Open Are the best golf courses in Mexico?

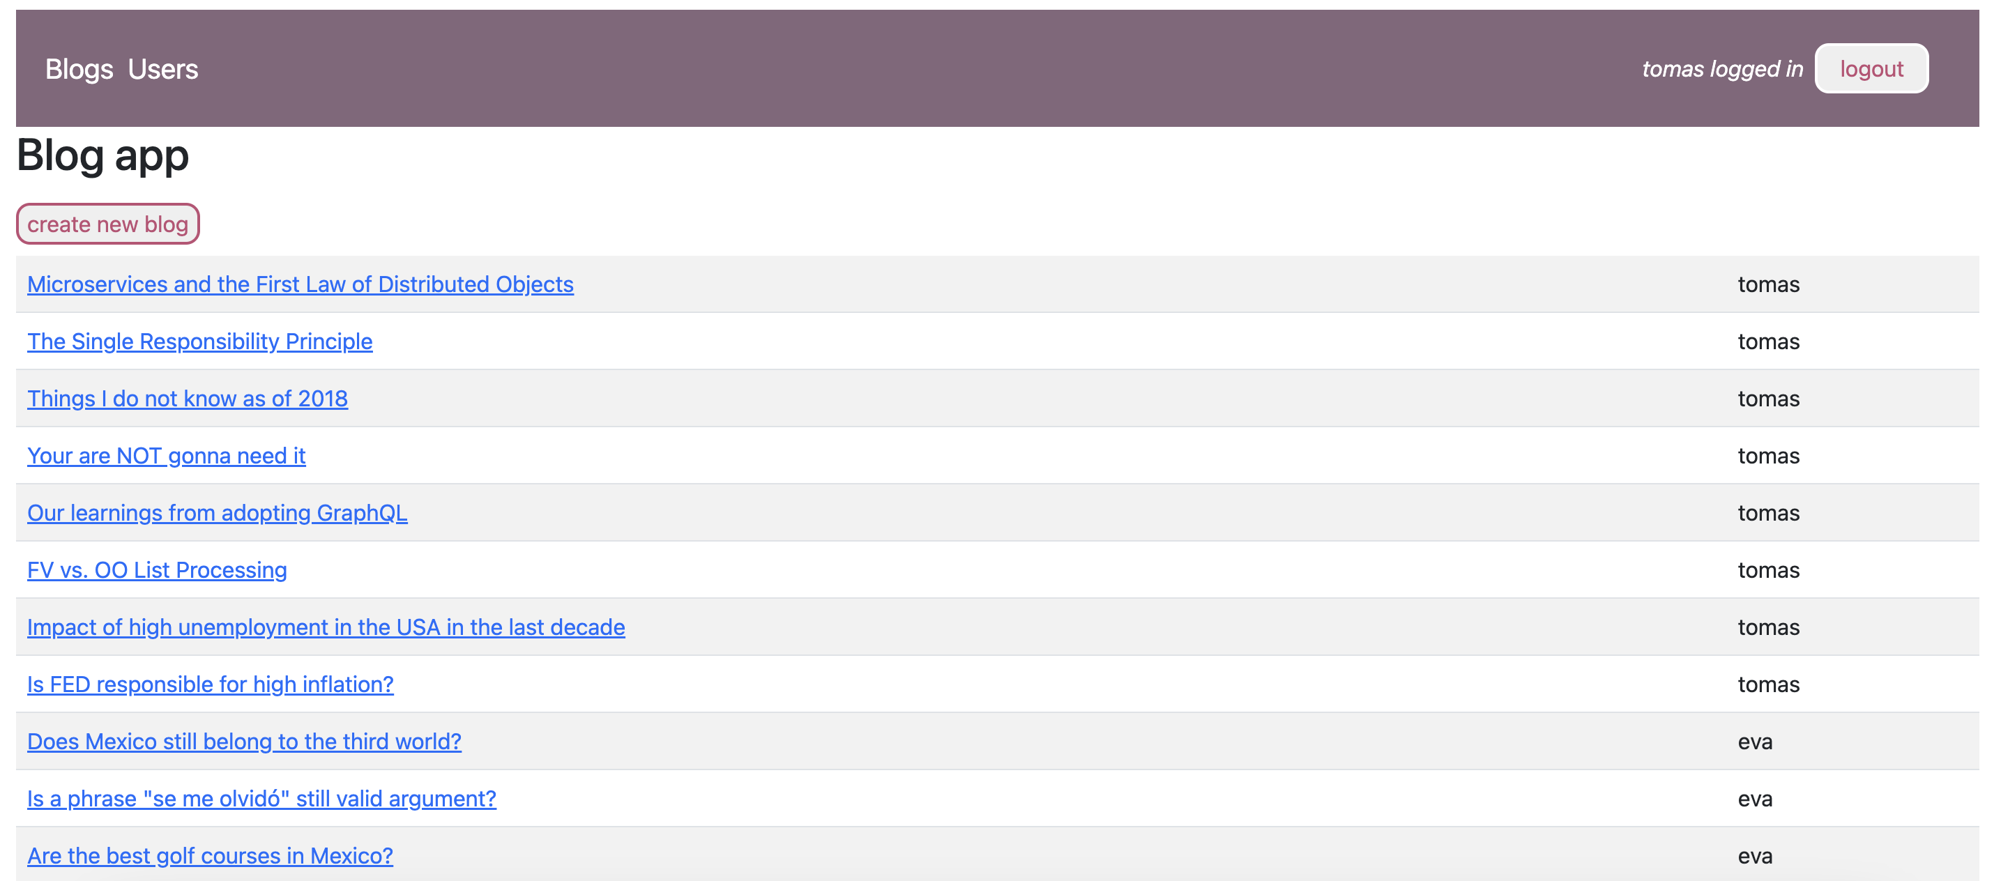tap(210, 855)
